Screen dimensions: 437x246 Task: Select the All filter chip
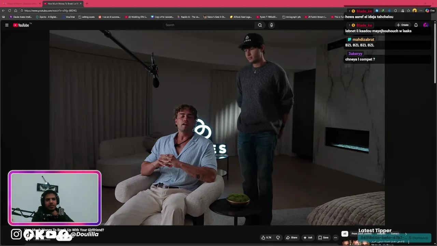[345, 234]
